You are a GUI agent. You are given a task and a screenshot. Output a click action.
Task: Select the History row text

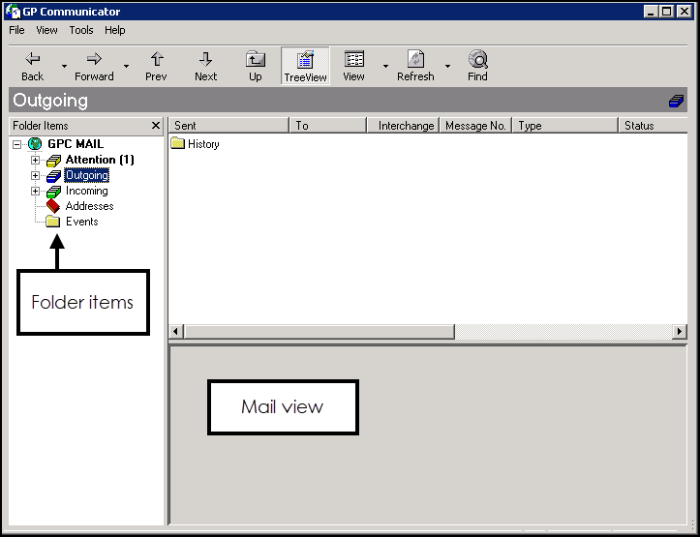203,144
